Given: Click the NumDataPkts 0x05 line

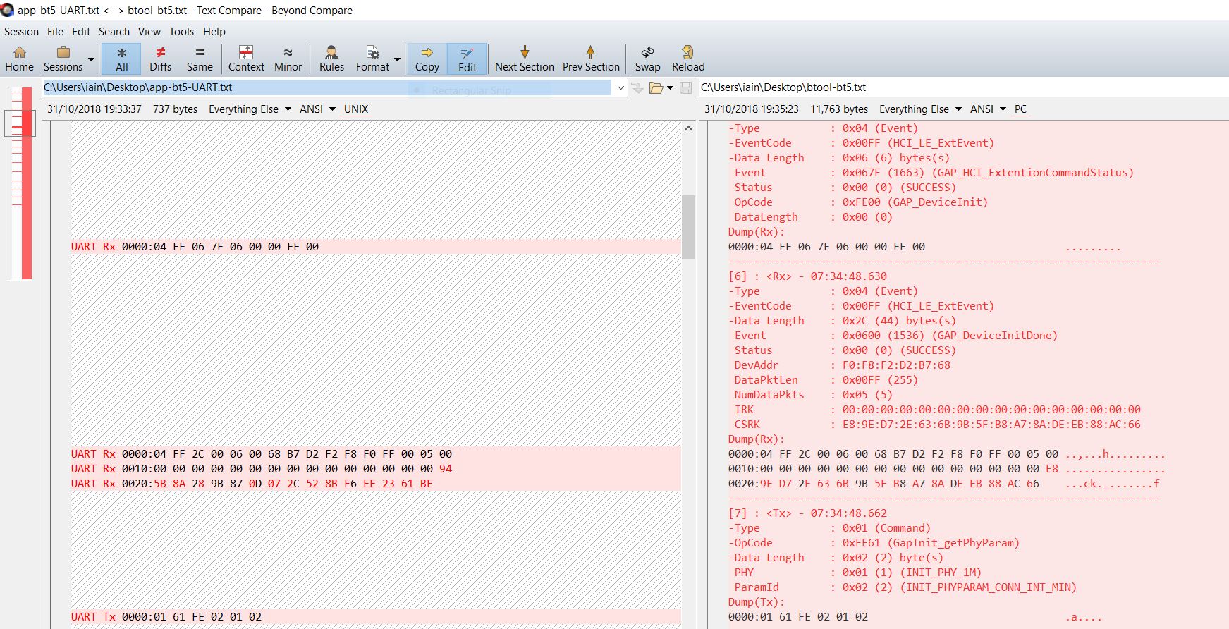Looking at the screenshot, I should pyautogui.click(x=813, y=395).
